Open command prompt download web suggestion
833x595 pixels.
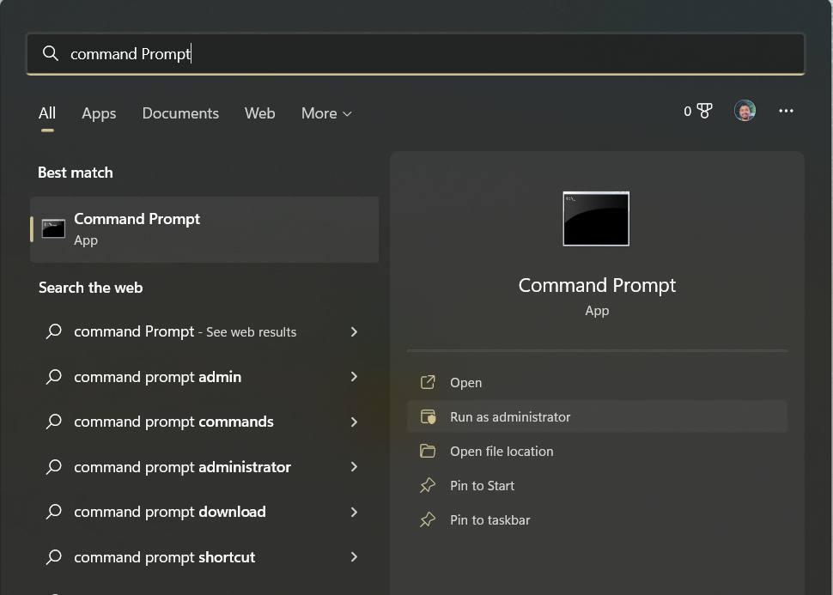pos(170,512)
